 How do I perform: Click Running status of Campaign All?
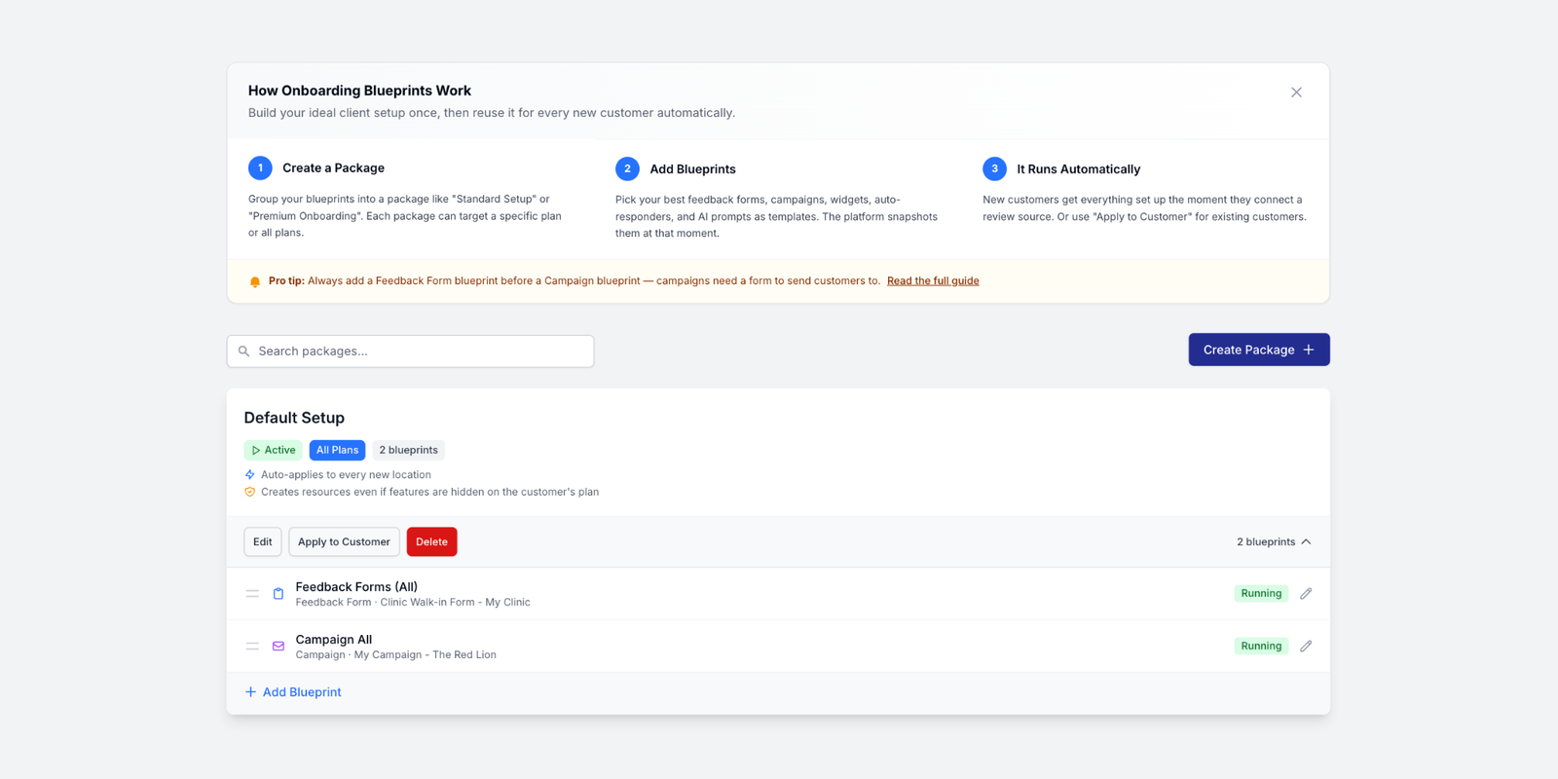click(1261, 646)
